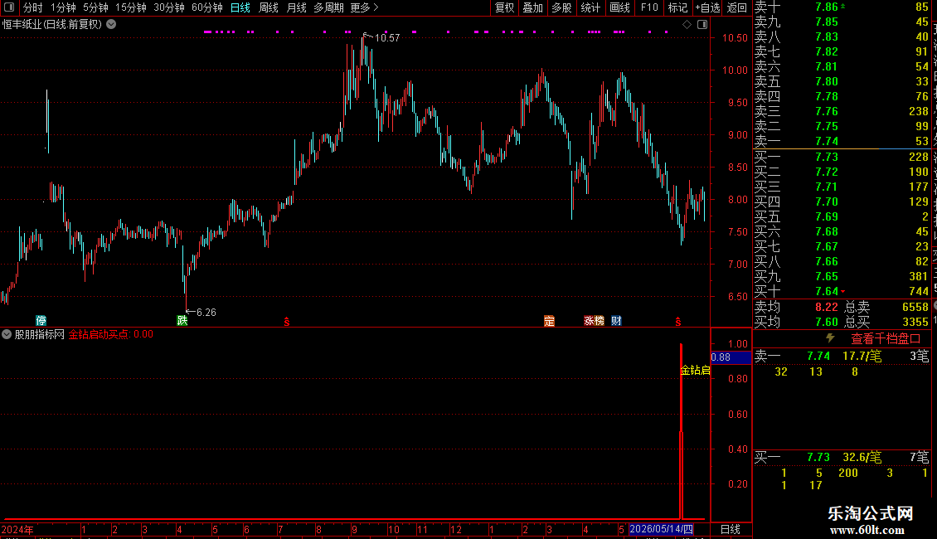Click the blue 财 marker icon

coord(617,321)
